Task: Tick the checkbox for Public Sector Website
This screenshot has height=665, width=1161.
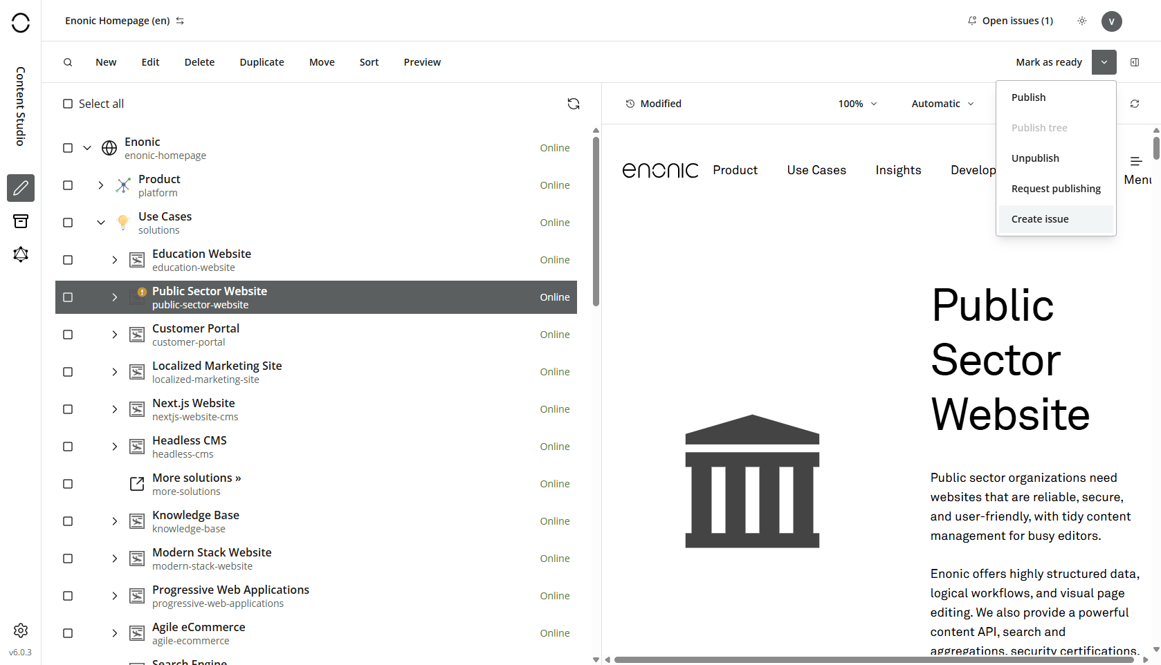Action: [x=68, y=297]
